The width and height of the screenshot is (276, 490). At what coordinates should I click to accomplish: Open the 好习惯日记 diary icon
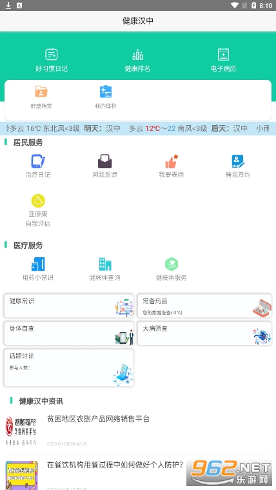pyautogui.click(x=52, y=54)
